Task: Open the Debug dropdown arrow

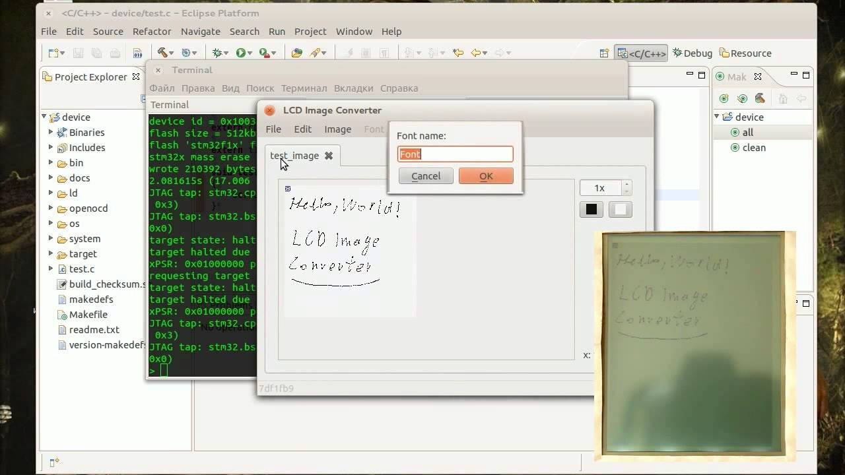Action: pos(226,53)
